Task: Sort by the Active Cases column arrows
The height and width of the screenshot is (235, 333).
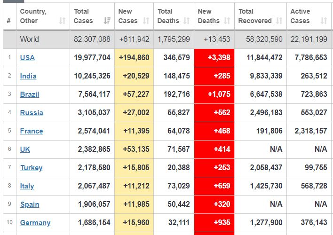Action: tap(324, 21)
